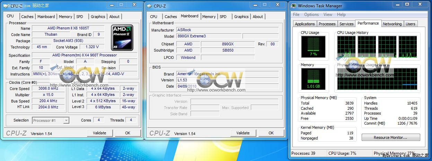Open Mainboard tab in first CPU-Z window
The height and width of the screenshot is (161, 432).
[46, 17]
